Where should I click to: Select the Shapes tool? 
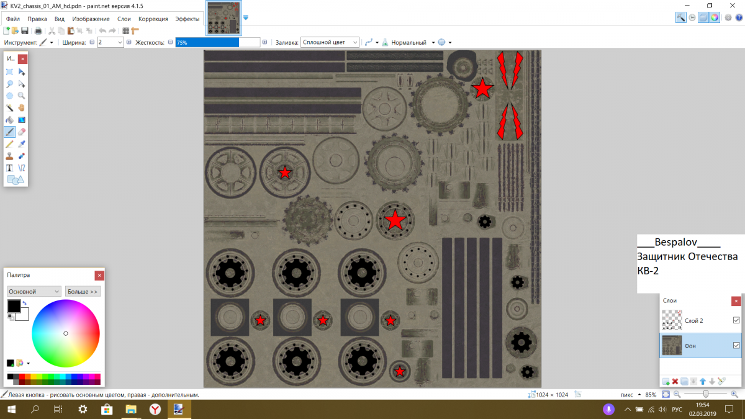click(x=16, y=180)
